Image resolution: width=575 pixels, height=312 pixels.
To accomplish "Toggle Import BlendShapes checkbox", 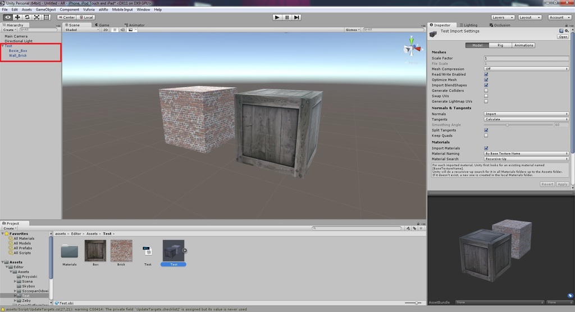I will (486, 85).
